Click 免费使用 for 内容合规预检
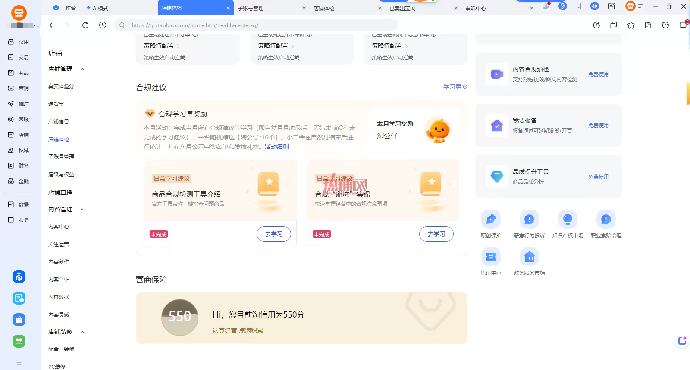690x370 pixels. click(599, 74)
